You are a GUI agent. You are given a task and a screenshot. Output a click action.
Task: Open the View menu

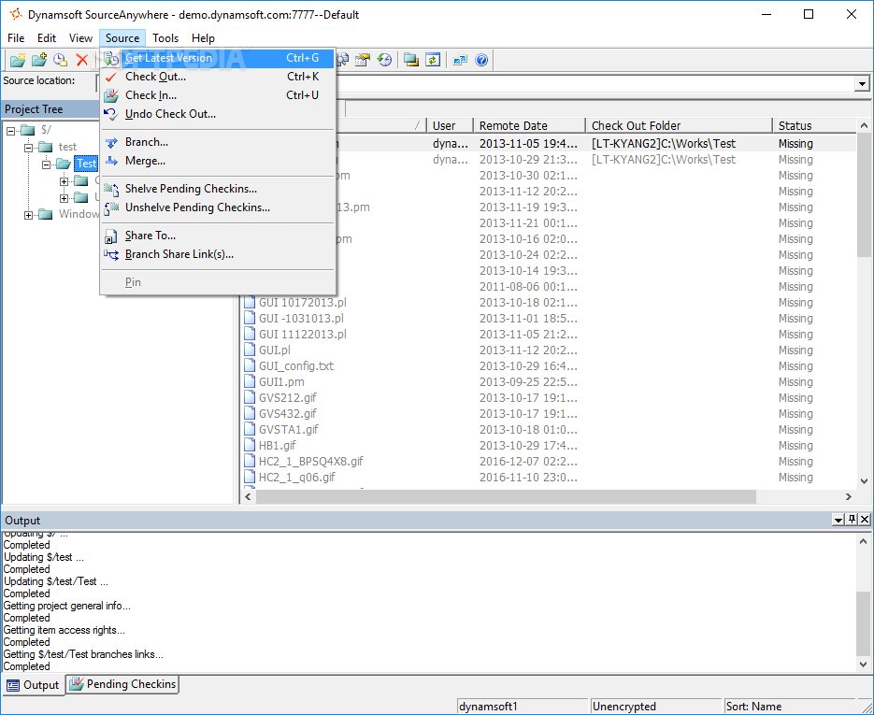pos(80,38)
